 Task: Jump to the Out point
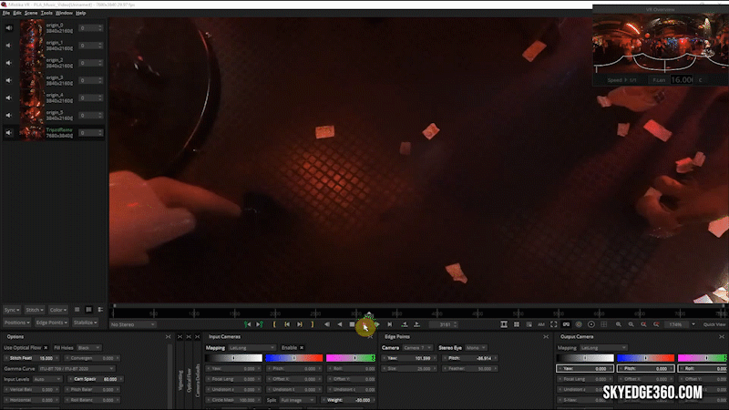(x=300, y=324)
